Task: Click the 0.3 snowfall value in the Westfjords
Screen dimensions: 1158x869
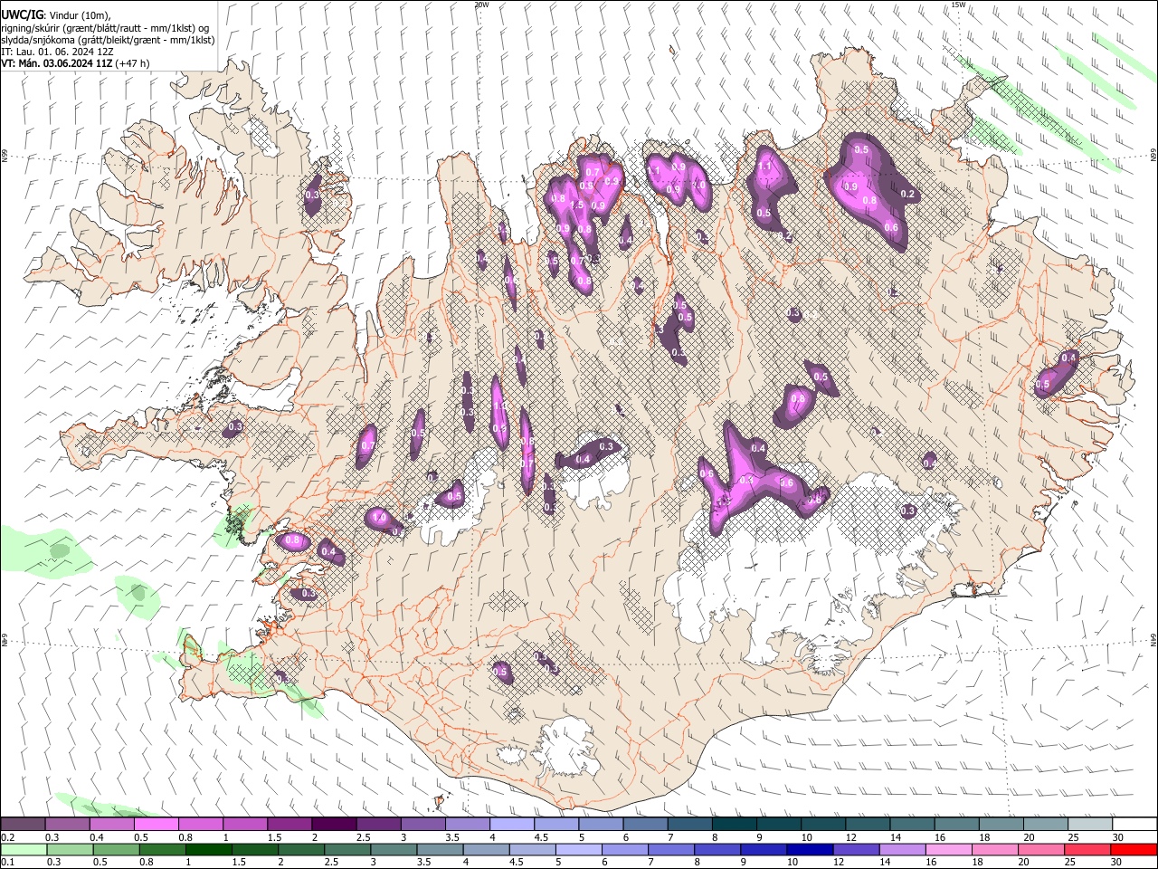Action: pos(313,195)
